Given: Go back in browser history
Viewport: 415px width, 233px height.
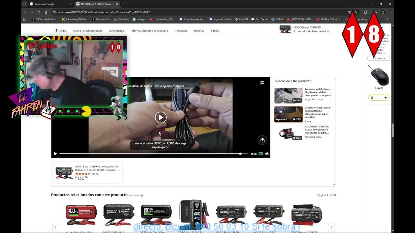Looking at the screenshot, I should (x=25, y=12).
